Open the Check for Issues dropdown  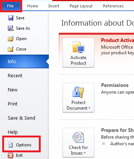pos(78,143)
